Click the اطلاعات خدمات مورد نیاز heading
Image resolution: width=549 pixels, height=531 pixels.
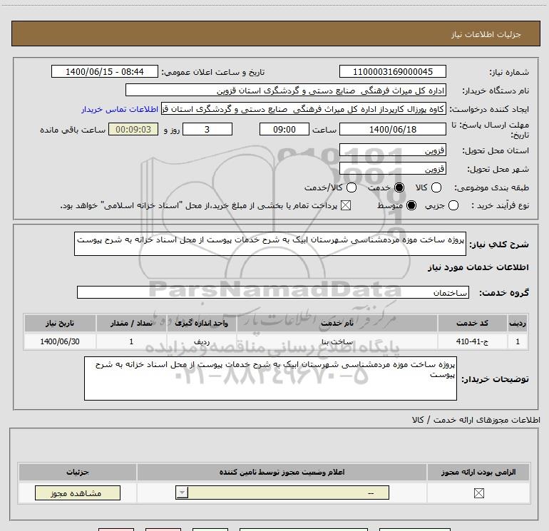[478, 267]
